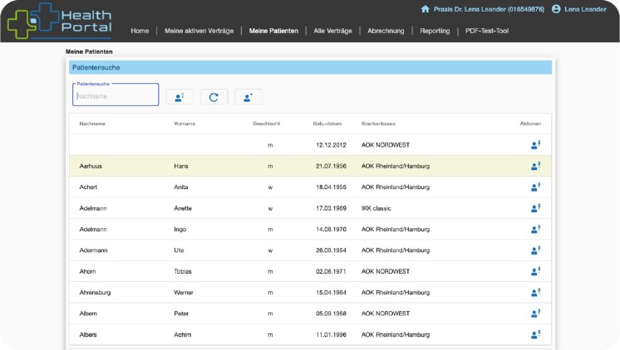This screenshot has width=620, height=350.
Task: Open action icon for Hans Aarhuus
Action: [x=535, y=166]
